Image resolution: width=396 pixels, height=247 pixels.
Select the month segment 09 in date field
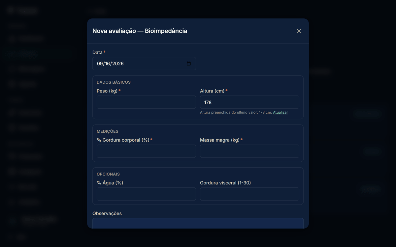coord(100,64)
